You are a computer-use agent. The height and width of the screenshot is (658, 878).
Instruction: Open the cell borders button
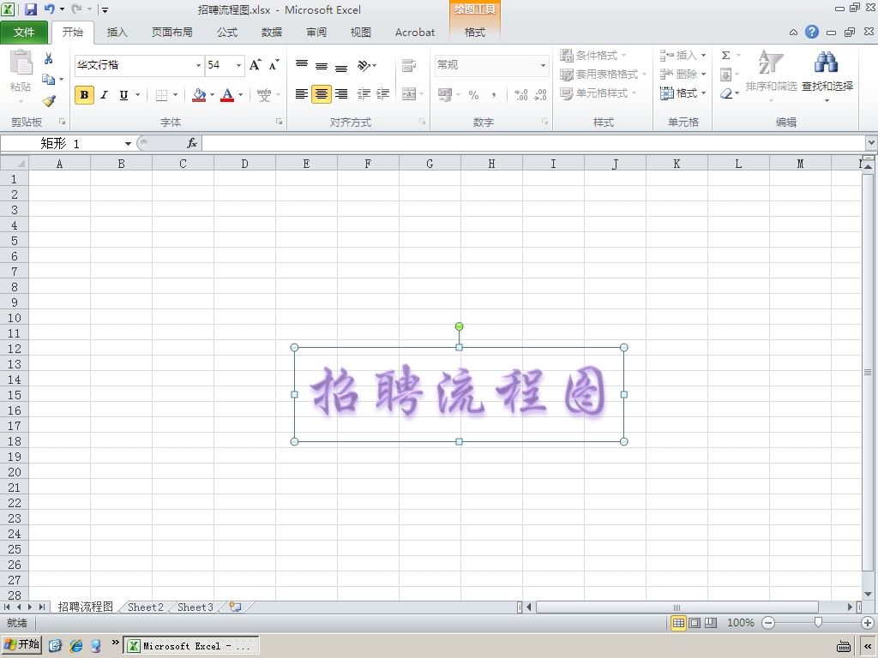click(161, 94)
